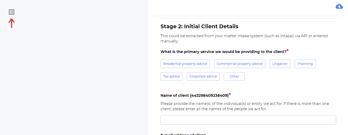Image resolution: width=348 pixels, height=135 pixels.
Task: Select Corporate advice as primary service
Action: pyautogui.click(x=203, y=76)
